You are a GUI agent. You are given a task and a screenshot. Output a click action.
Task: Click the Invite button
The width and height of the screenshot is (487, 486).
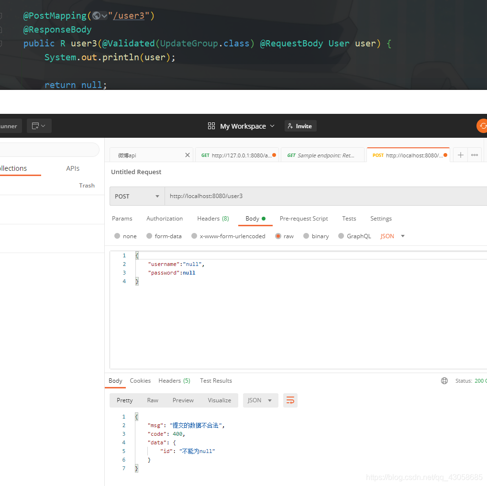(300, 126)
